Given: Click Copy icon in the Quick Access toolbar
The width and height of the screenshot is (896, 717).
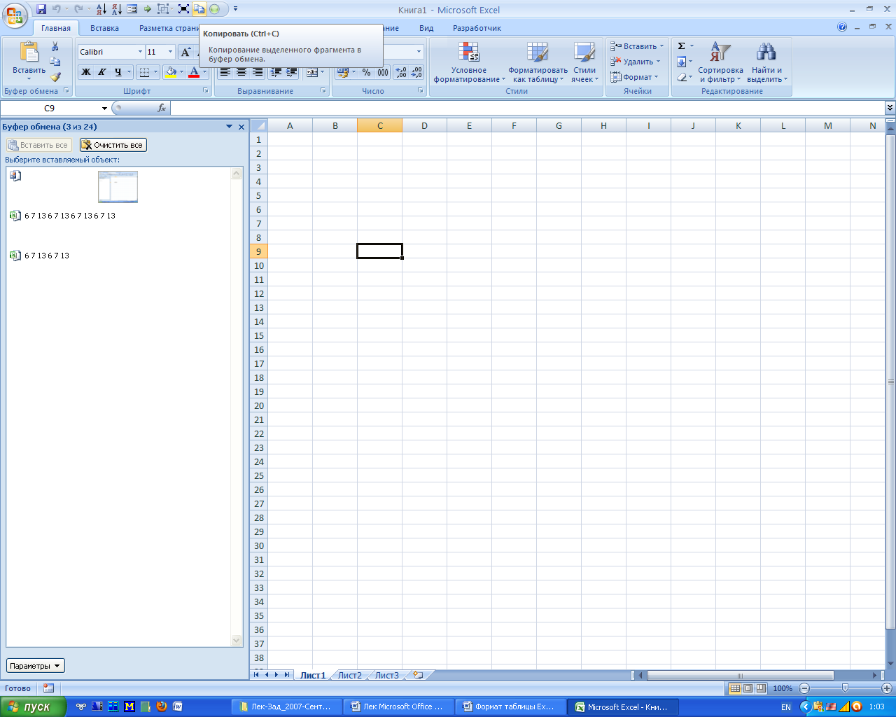Looking at the screenshot, I should coord(199,9).
